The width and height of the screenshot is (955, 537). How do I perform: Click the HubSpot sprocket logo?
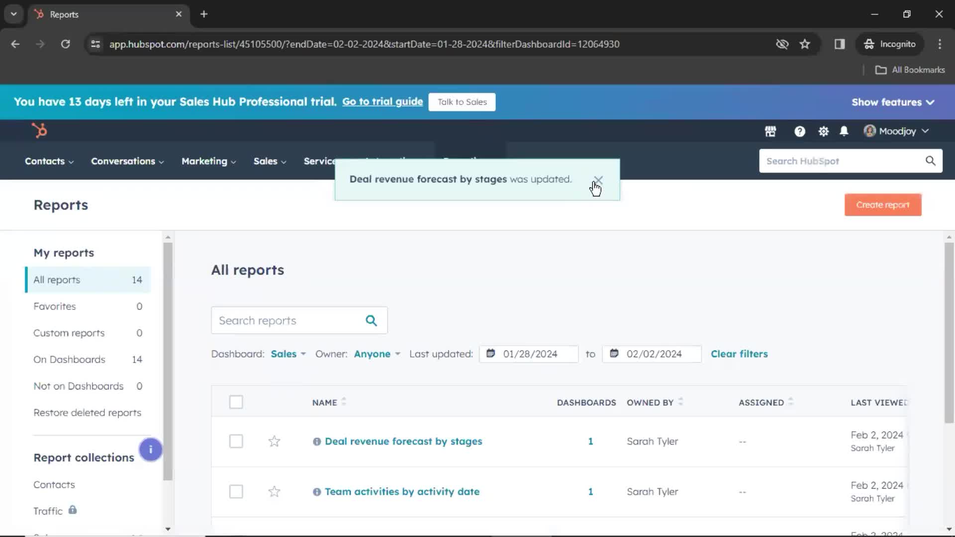[x=39, y=131]
